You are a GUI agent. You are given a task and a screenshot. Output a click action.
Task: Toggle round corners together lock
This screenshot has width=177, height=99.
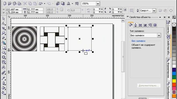coord(125,10)
